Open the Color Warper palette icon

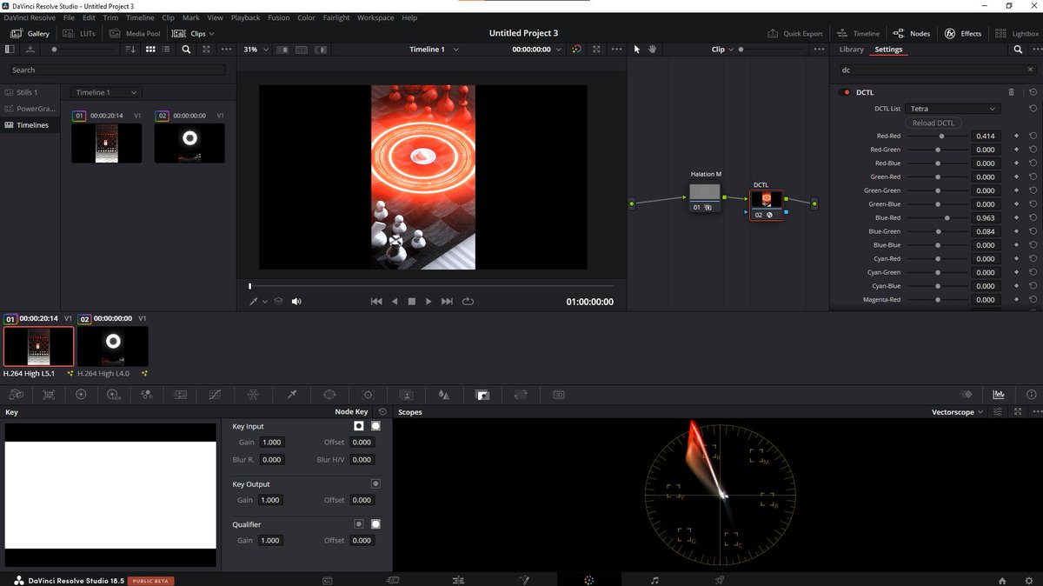(253, 395)
